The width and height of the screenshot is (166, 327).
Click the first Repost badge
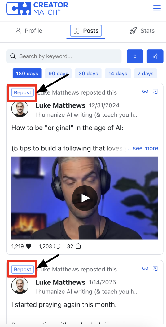(23, 92)
